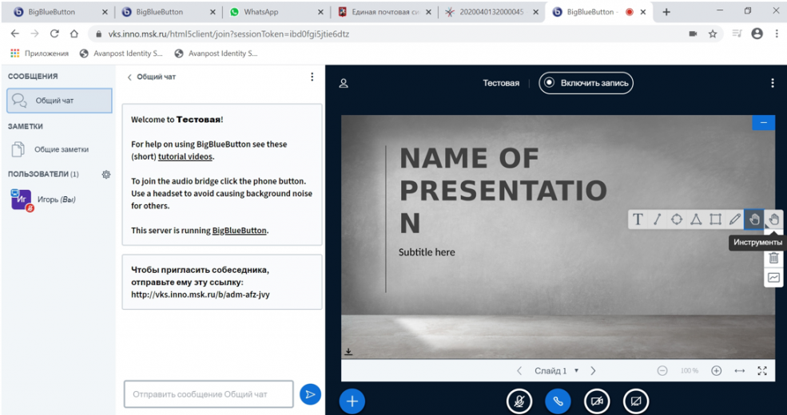This screenshot has height=415, width=787.
Task: Unmute the microphone
Action: point(519,401)
